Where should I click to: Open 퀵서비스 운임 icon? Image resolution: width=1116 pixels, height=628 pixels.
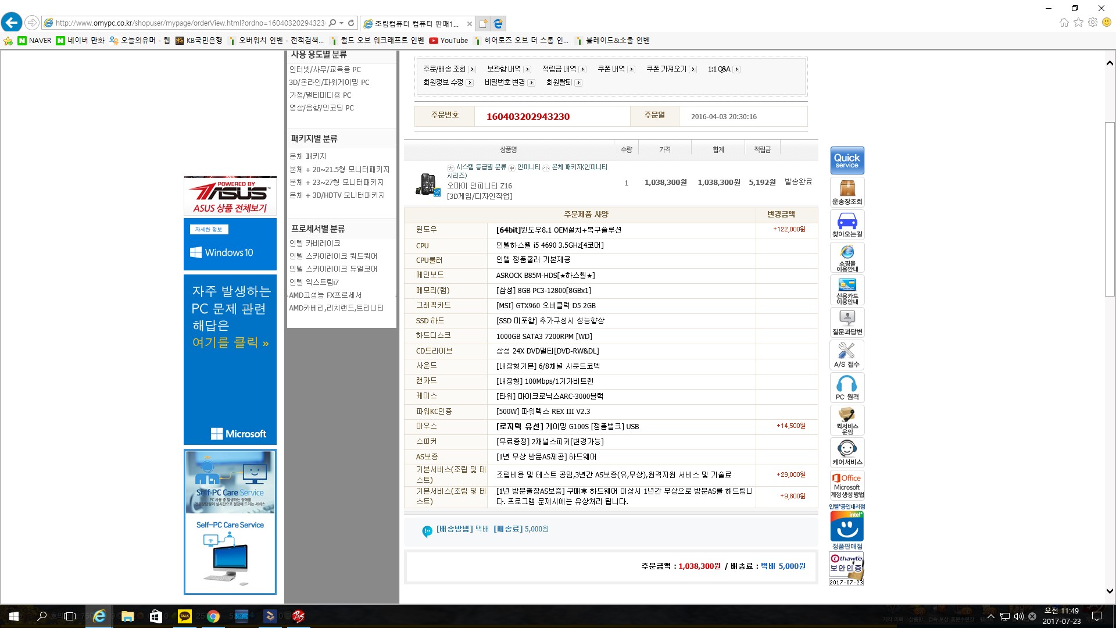click(847, 420)
